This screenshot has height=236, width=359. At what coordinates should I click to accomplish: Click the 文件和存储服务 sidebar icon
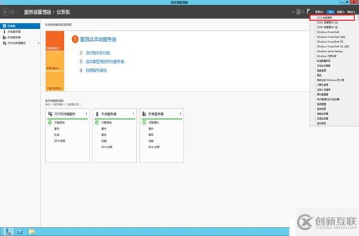tap(4, 43)
